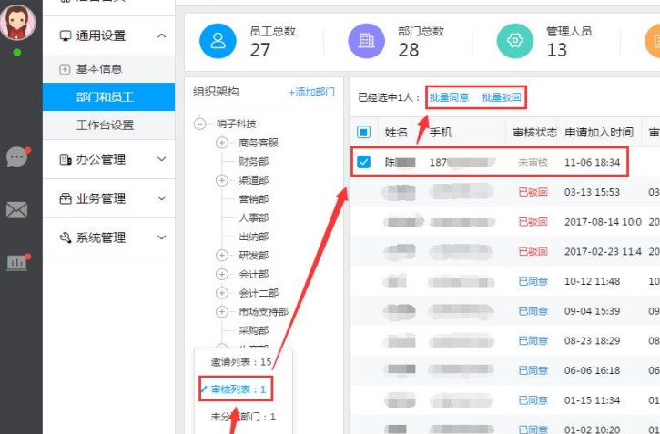This screenshot has height=434, width=660.
Task: Expand the 市场支持部 department node
Action: (x=222, y=311)
